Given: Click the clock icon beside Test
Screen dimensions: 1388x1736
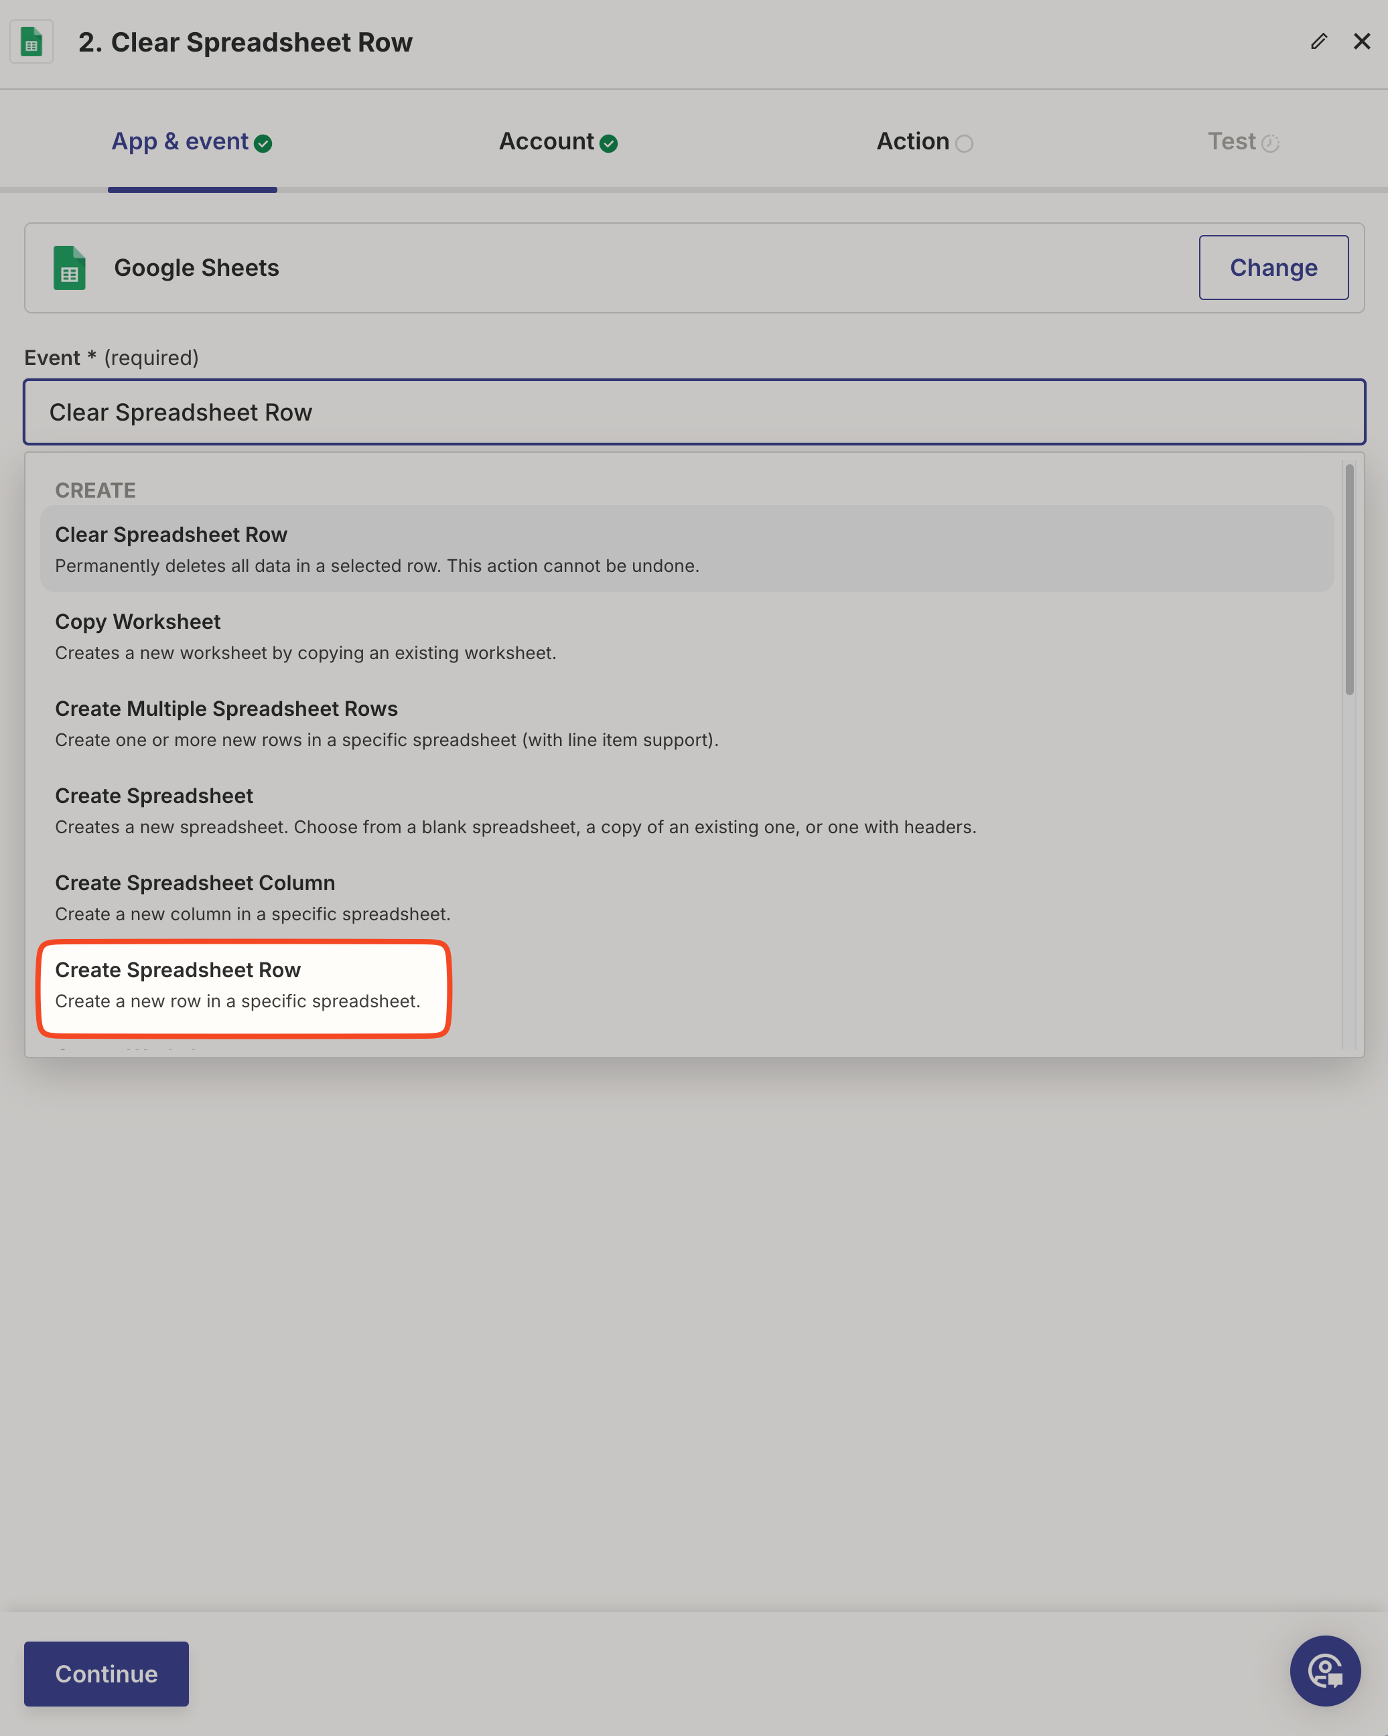Looking at the screenshot, I should coord(1270,144).
